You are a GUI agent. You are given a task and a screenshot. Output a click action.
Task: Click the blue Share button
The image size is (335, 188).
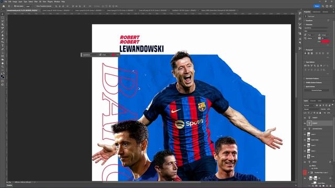point(317,6)
